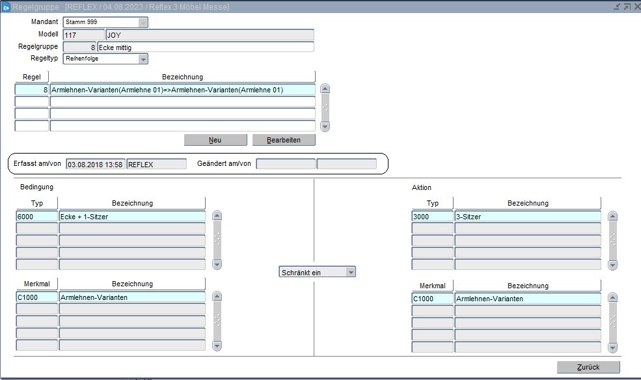This screenshot has width=641, height=380.
Task: Open the Mandant dropdown
Action: coord(143,22)
